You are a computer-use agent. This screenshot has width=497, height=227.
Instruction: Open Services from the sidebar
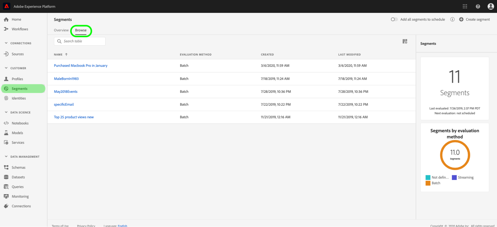coord(18,142)
